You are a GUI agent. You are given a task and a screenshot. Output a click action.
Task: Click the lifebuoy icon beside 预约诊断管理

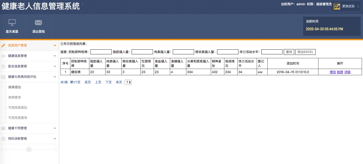tap(3, 139)
